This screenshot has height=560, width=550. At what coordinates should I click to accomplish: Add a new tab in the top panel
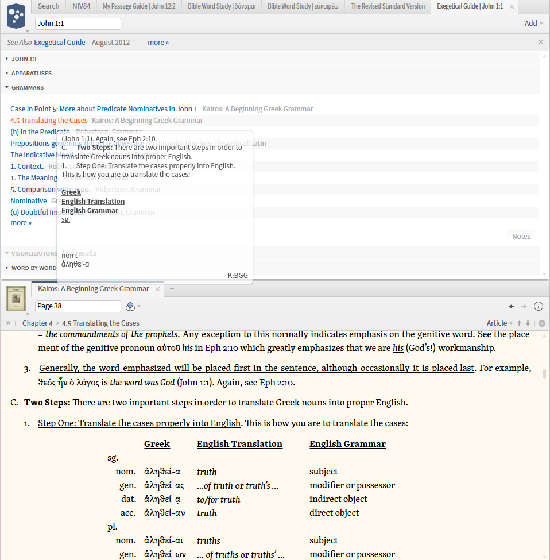526,6
